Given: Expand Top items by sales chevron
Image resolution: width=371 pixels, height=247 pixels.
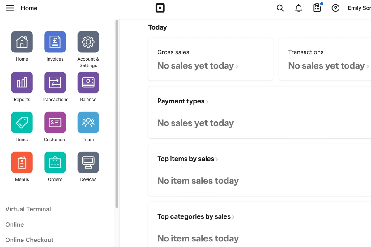Looking at the screenshot, I should point(217,159).
